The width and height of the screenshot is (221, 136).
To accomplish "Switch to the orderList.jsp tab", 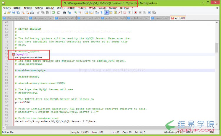I will [138, 18].
